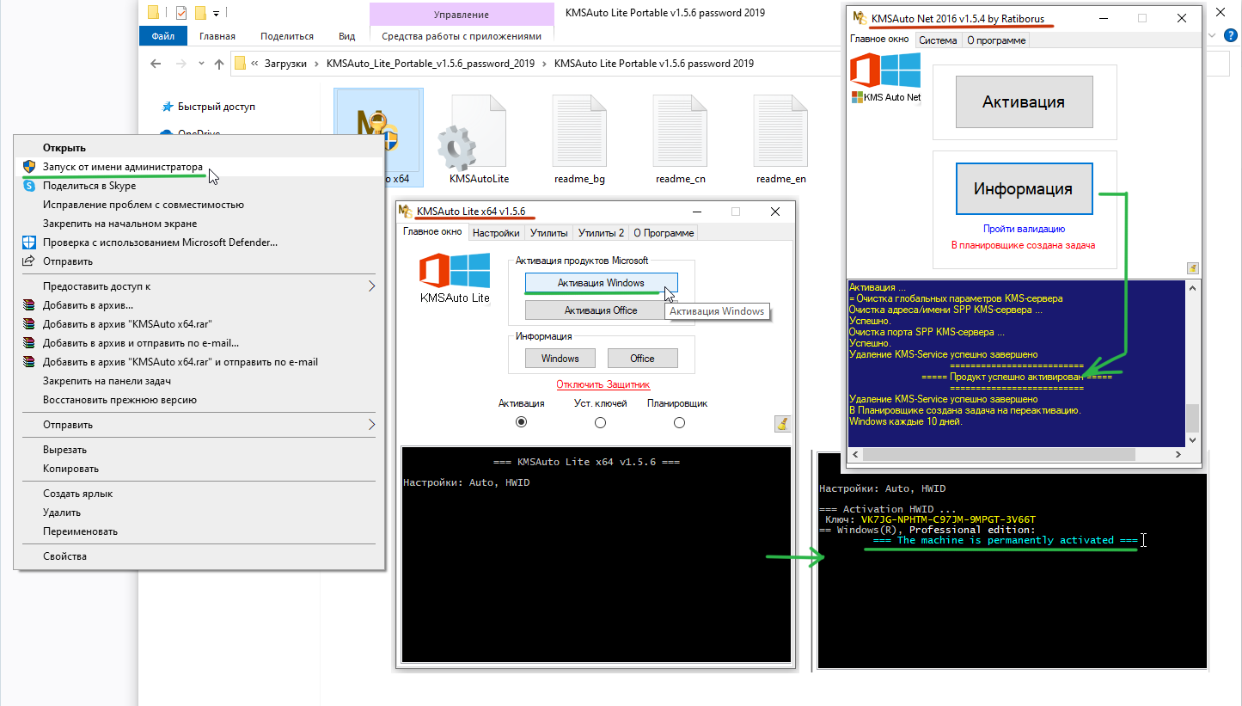The width and height of the screenshot is (1242, 706).
Task: Click the Отключить Защитник link
Action: [603, 384]
